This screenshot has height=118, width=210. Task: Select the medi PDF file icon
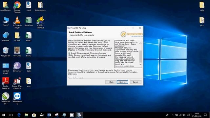pyautogui.click(x=29, y=6)
